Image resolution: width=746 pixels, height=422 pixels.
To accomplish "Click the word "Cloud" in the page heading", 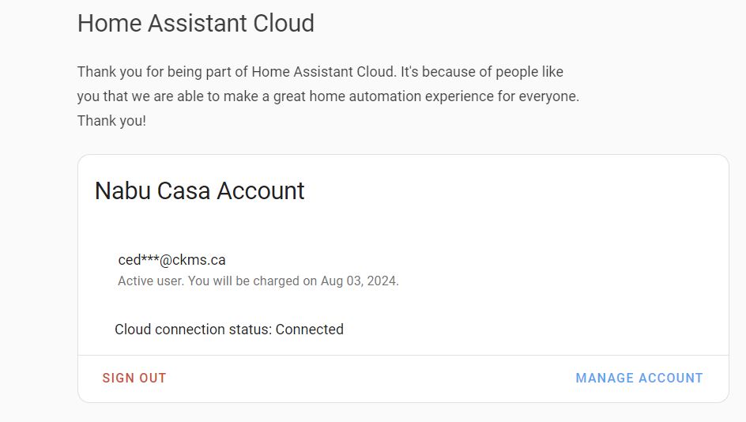I will click(283, 24).
